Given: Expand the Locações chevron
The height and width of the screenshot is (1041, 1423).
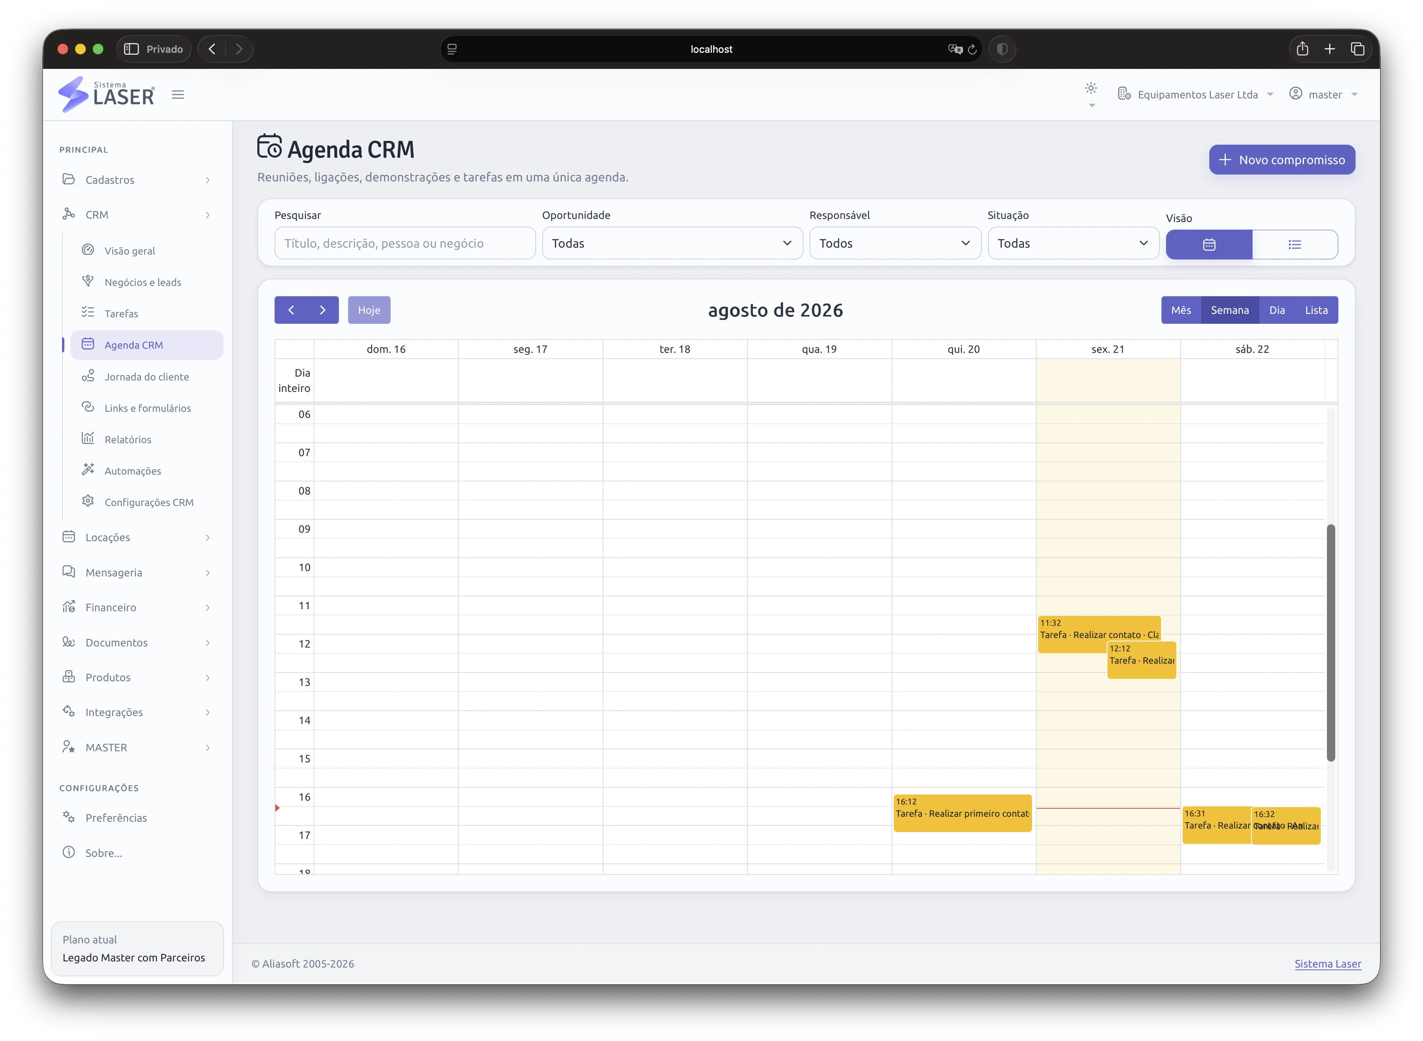Looking at the screenshot, I should 208,537.
